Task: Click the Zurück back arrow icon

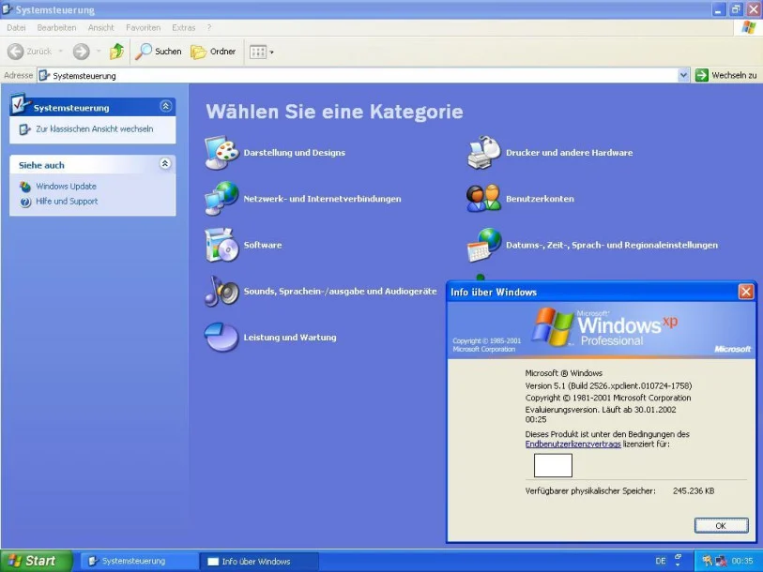Action: point(16,51)
